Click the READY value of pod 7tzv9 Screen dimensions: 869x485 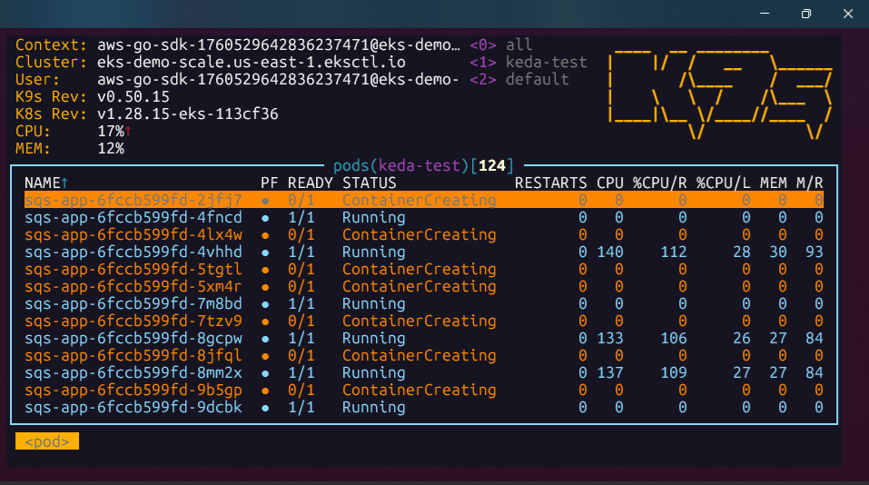click(301, 322)
